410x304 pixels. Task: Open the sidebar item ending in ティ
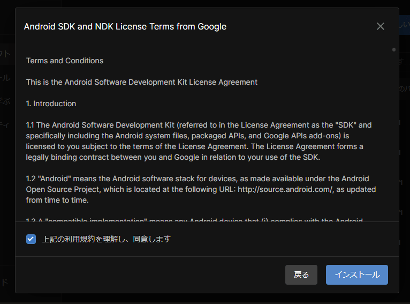click(x=6, y=125)
